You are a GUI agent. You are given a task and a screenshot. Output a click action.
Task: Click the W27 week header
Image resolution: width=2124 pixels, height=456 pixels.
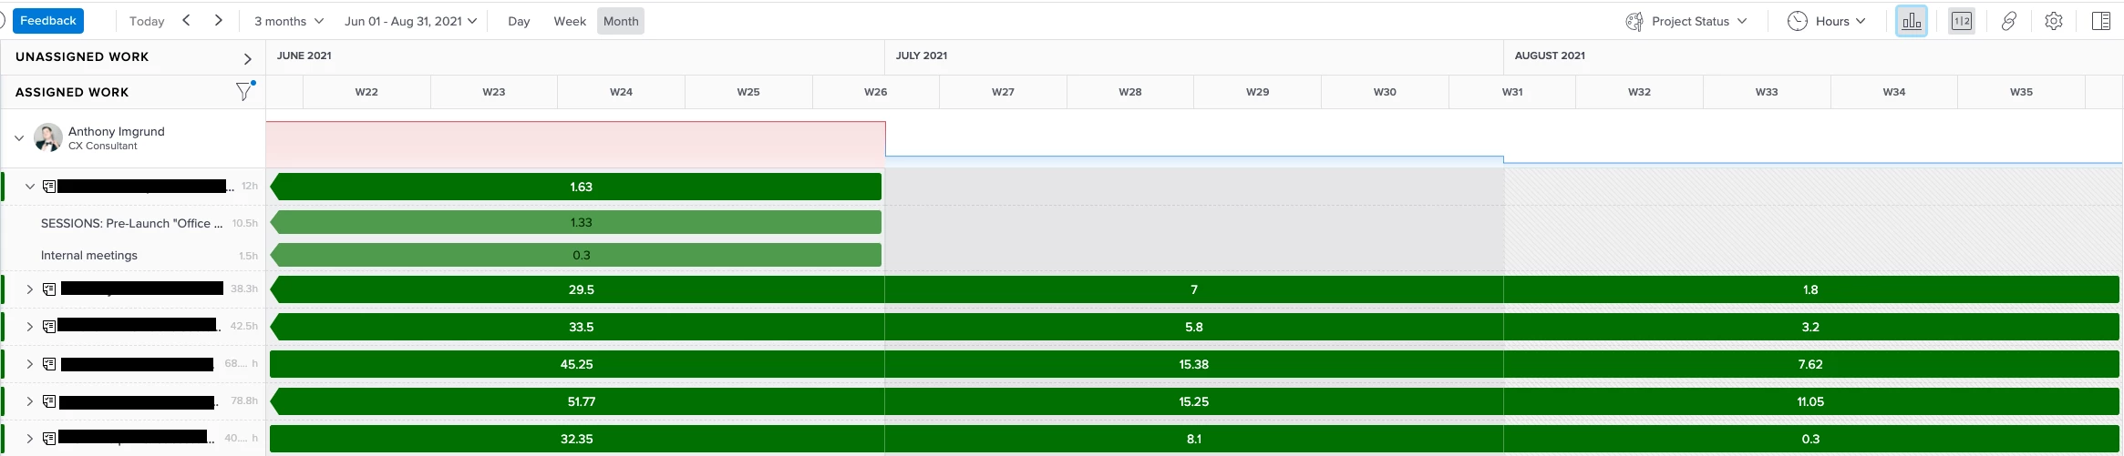(1003, 92)
